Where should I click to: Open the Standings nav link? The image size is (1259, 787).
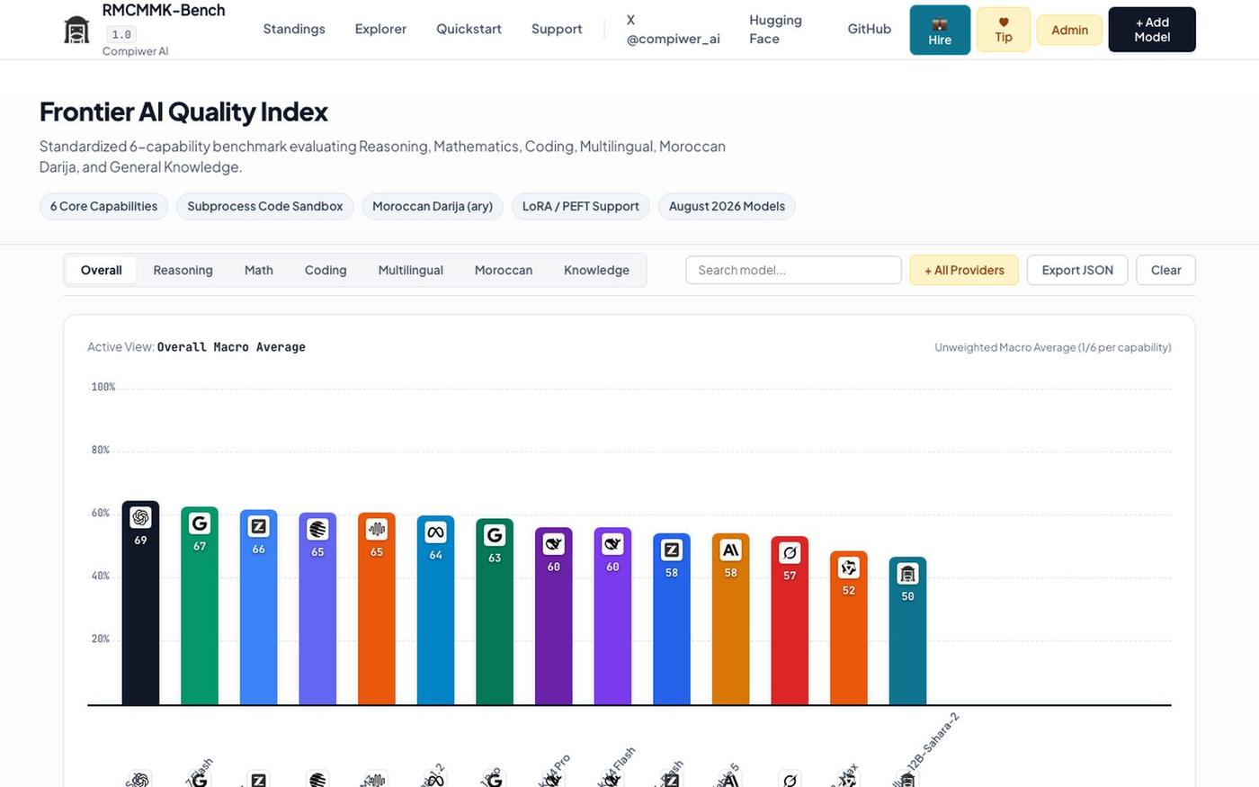click(294, 29)
